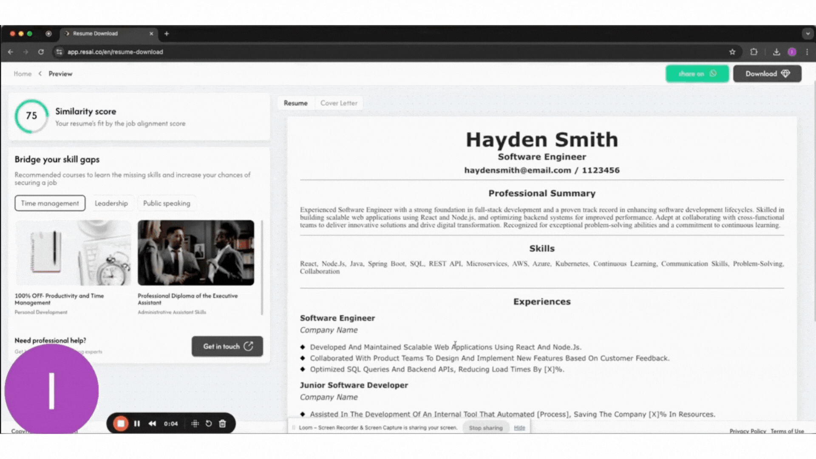Viewport: 816px width, 459px height.
Task: Pause the Loom recording
Action: coord(137,423)
